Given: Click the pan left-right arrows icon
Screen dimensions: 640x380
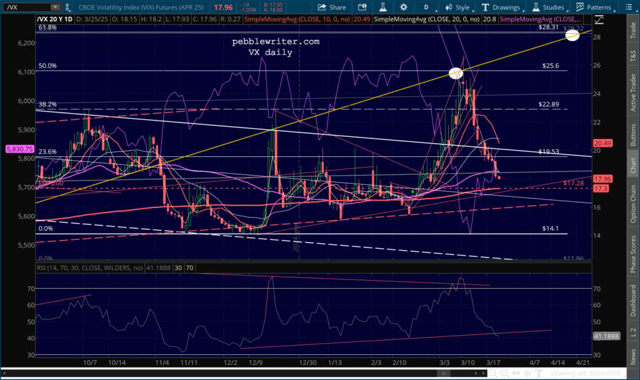Looking at the screenshot, I should [x=516, y=373].
